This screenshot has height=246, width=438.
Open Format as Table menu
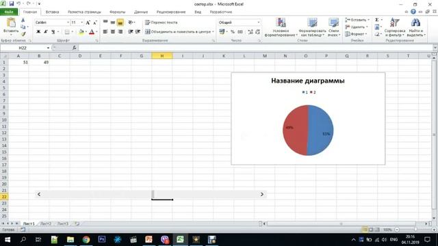point(312,27)
